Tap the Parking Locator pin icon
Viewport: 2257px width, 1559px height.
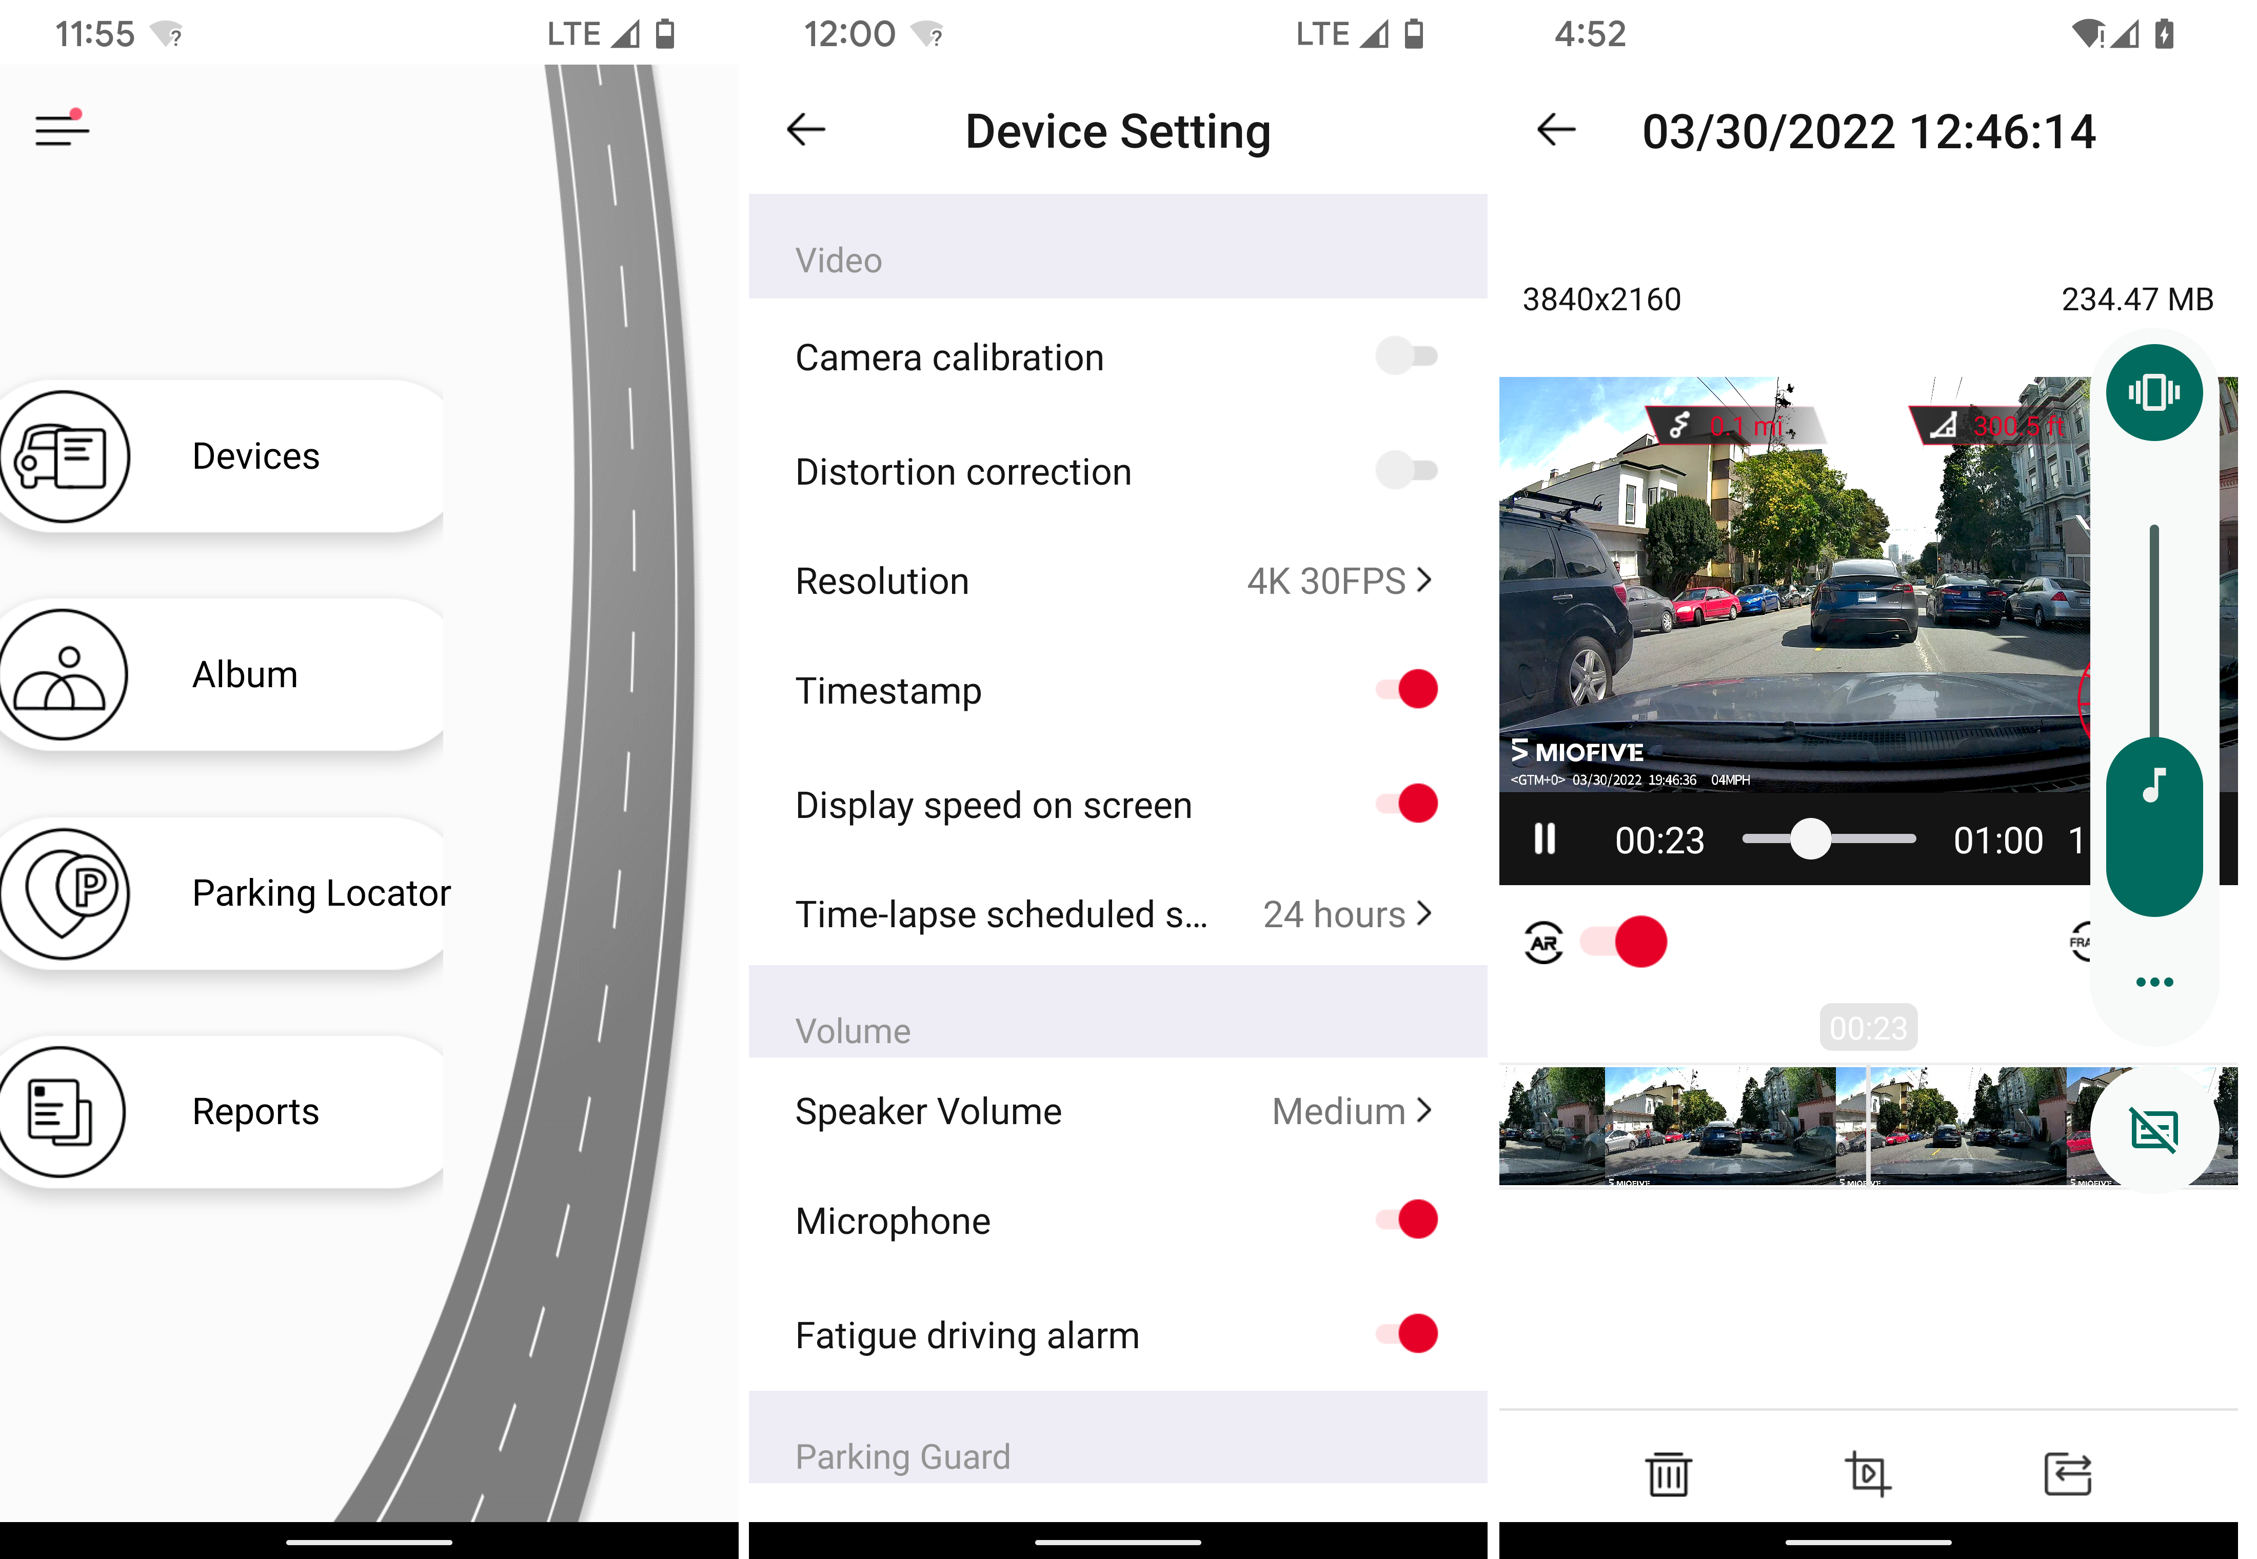coord(65,894)
